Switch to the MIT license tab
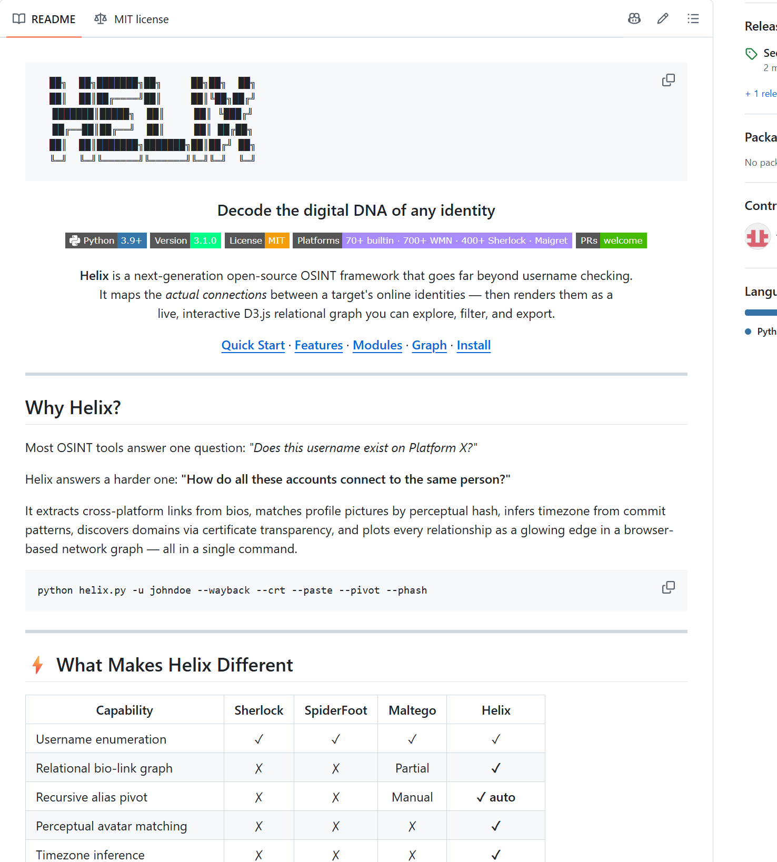This screenshot has width=777, height=862. 132,19
